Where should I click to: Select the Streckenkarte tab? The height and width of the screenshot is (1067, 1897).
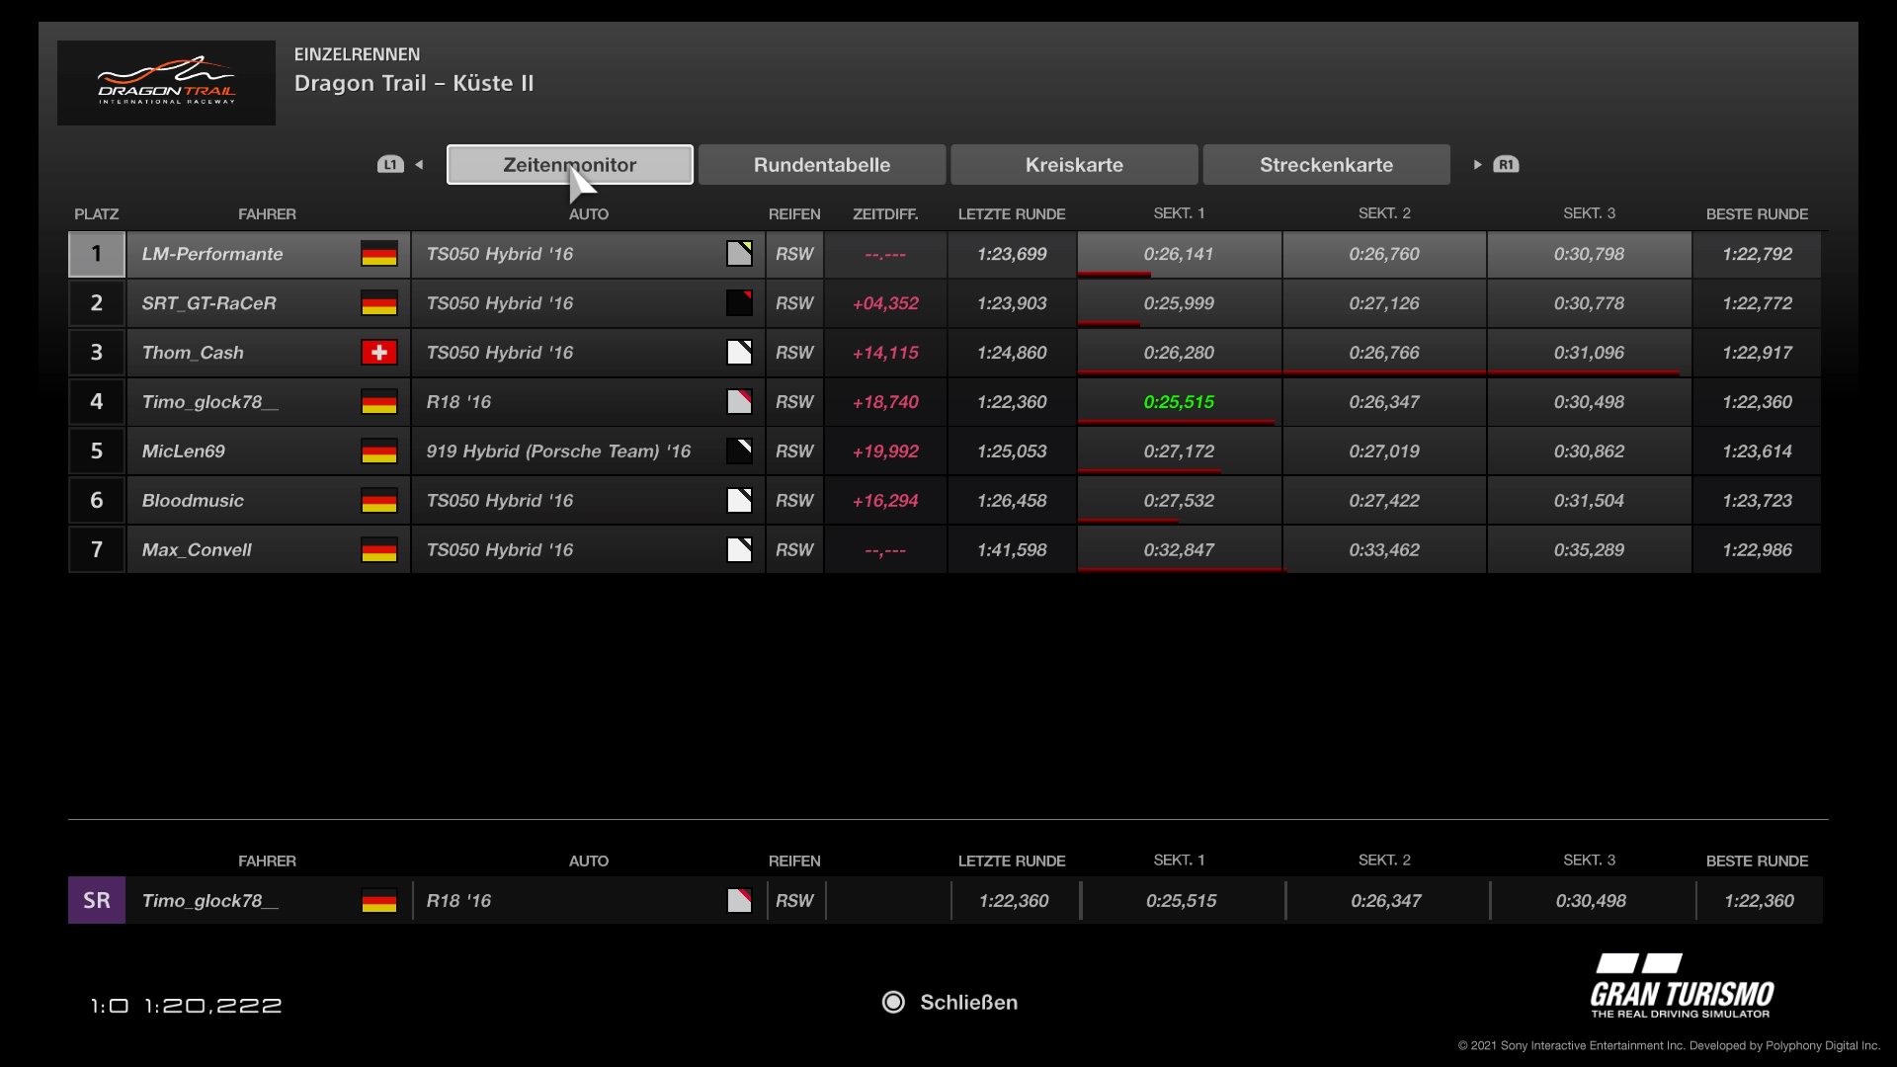click(x=1326, y=165)
